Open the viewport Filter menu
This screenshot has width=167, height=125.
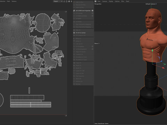(123, 1)
